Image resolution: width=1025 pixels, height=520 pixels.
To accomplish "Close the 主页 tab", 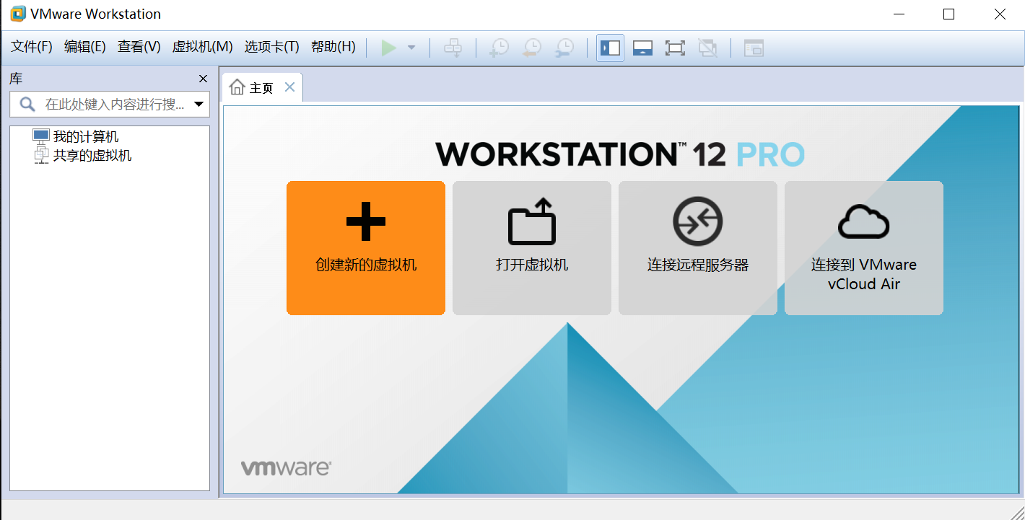I will 289,87.
